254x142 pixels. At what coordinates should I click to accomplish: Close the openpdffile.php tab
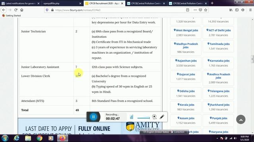80,4
